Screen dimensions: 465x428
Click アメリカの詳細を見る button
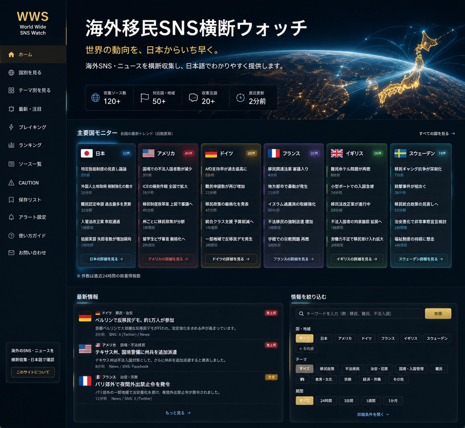pos(168,259)
